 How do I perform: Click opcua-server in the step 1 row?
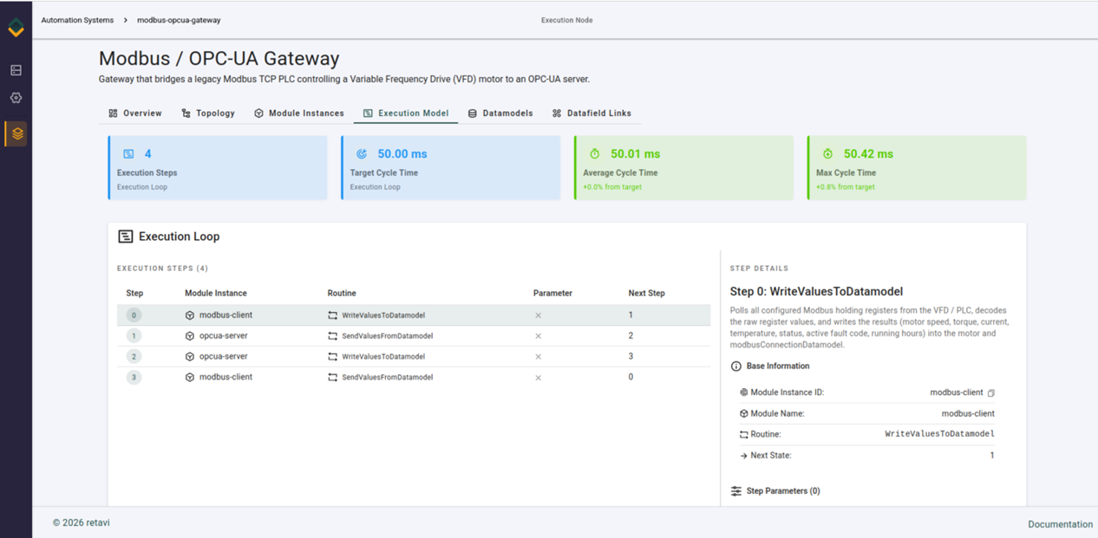pos(224,336)
